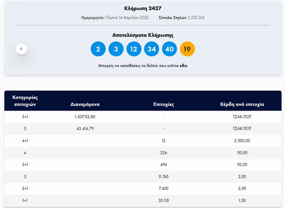Click the 'Διανεμόμενα' column header
Image resolution: width=285 pixels, height=208 pixels.
coord(85,104)
